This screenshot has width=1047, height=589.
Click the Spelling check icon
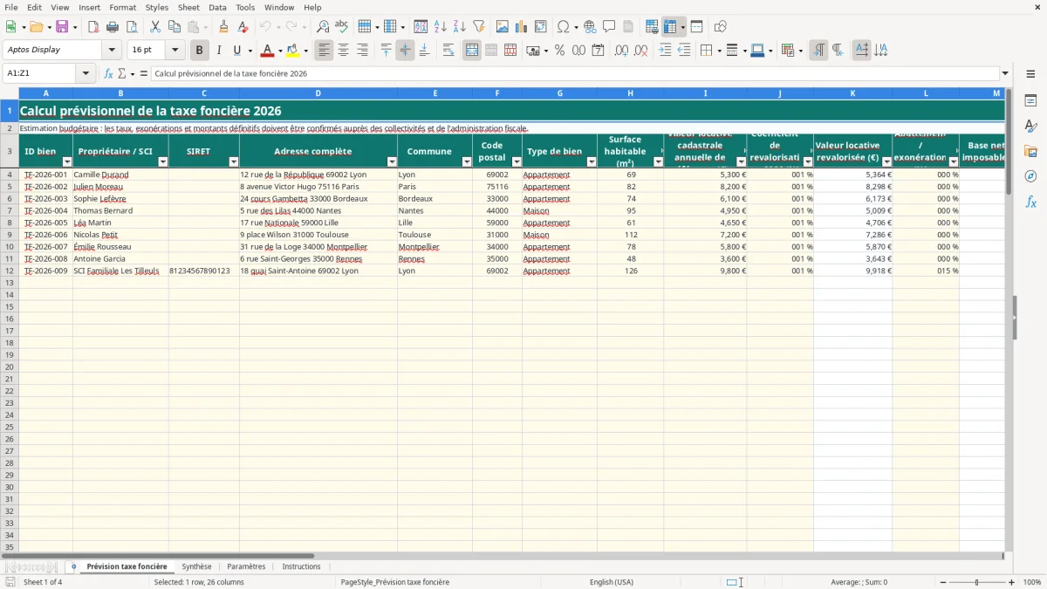[342, 27]
